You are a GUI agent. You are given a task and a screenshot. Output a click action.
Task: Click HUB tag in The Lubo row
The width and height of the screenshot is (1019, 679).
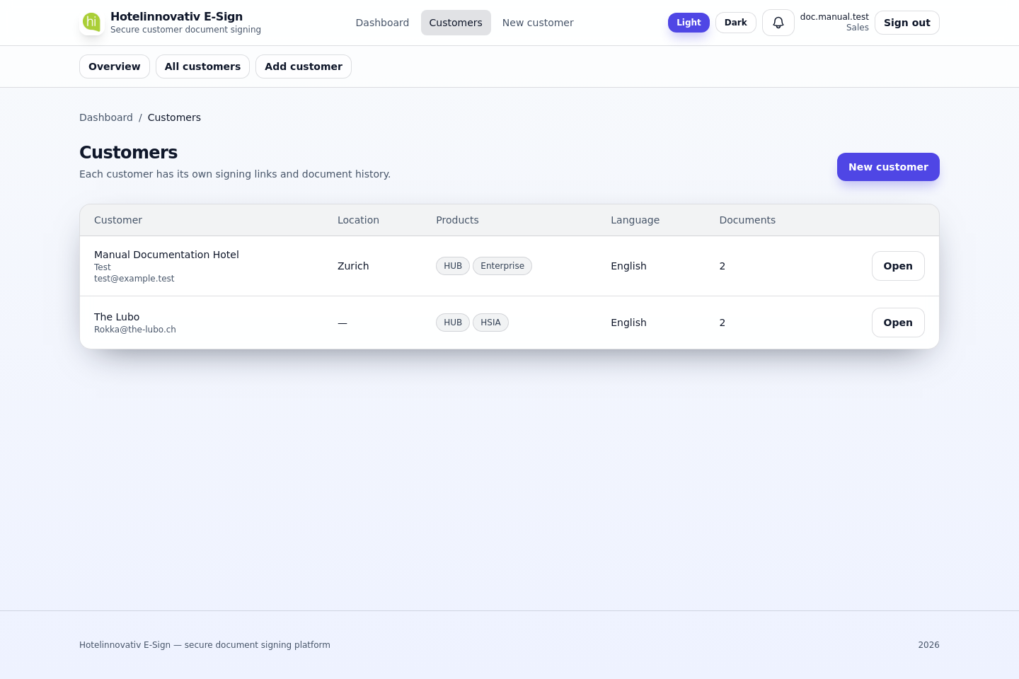[x=453, y=323]
